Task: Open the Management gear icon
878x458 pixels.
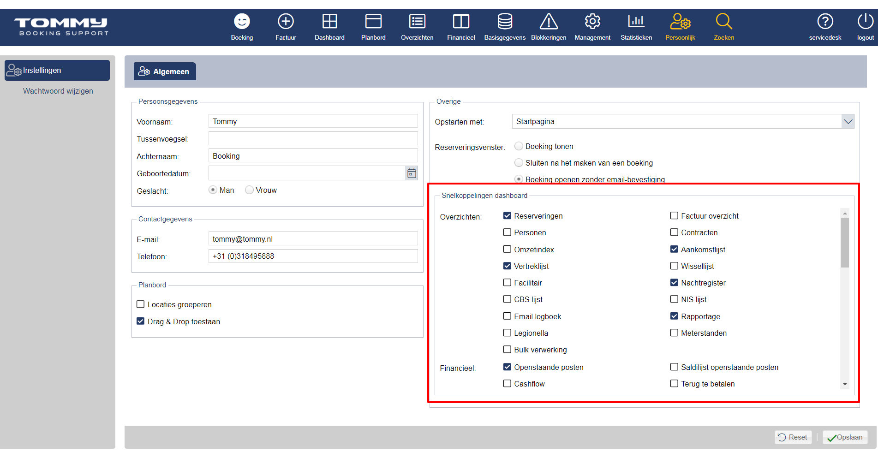Action: 592,22
